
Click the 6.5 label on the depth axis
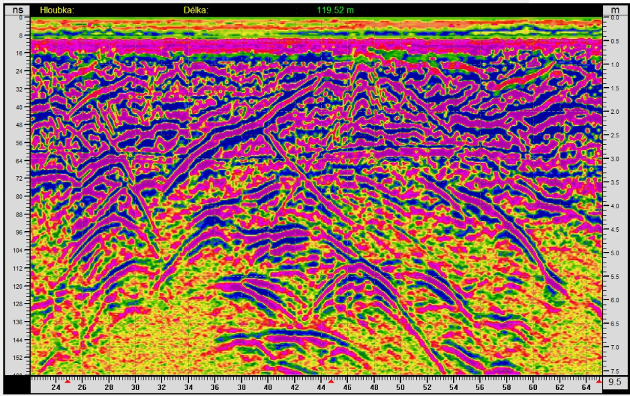point(615,324)
